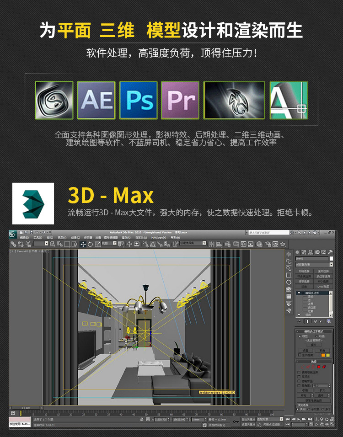Select the 模型 radio button
This screenshot has width=343, height=437.
(300, 336)
